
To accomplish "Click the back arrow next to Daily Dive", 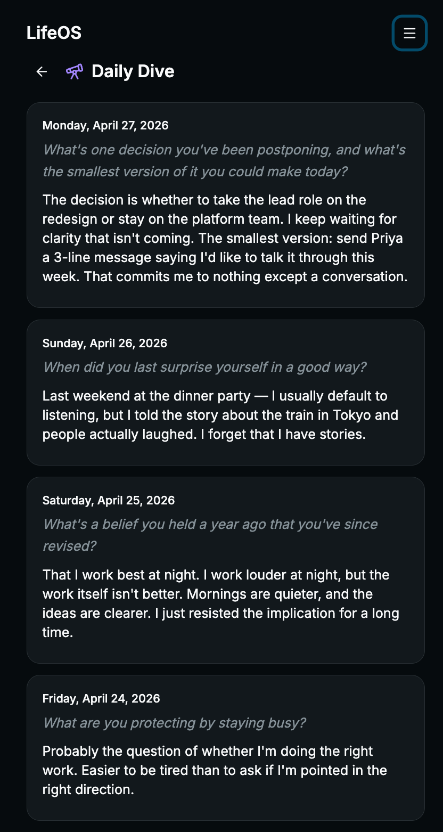I will 41,71.
